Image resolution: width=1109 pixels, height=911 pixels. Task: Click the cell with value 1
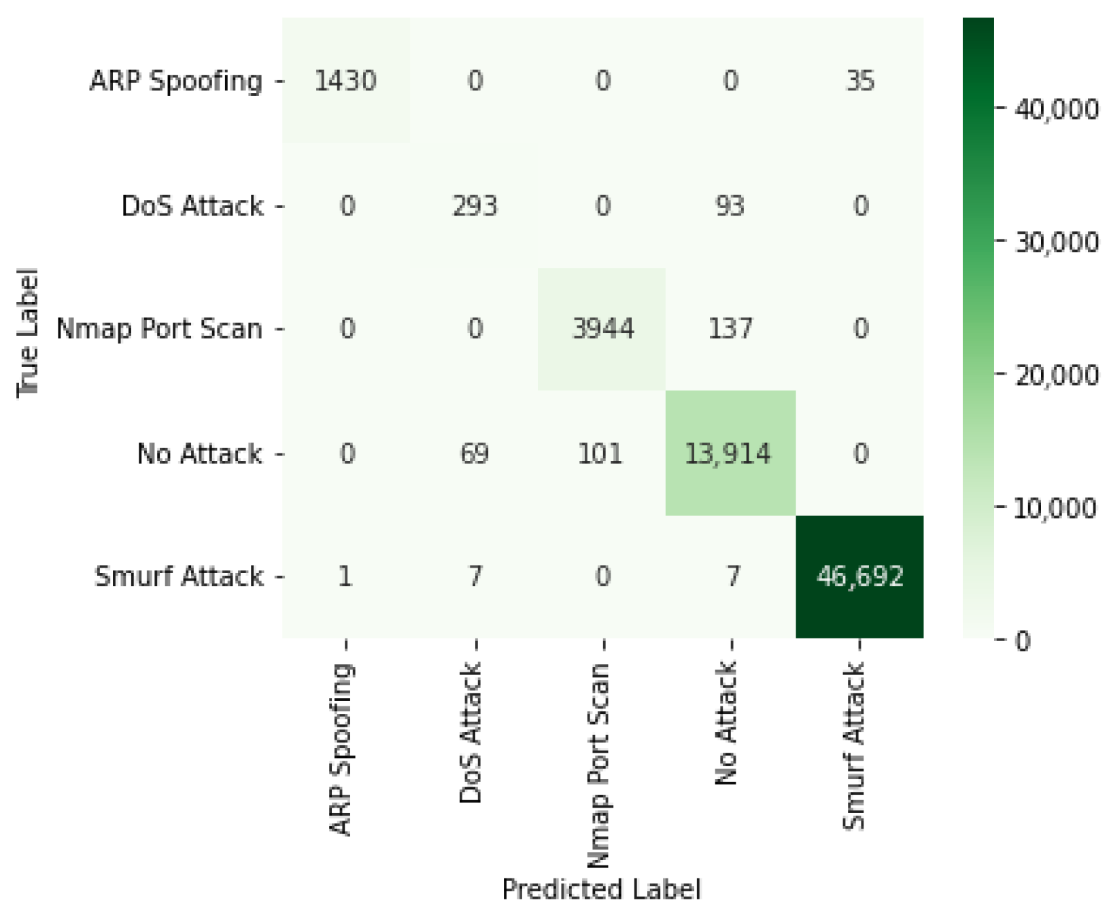345,577
